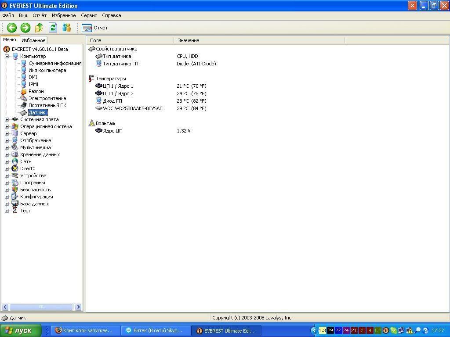Click the Компьютер icon in tree

tap(15, 56)
